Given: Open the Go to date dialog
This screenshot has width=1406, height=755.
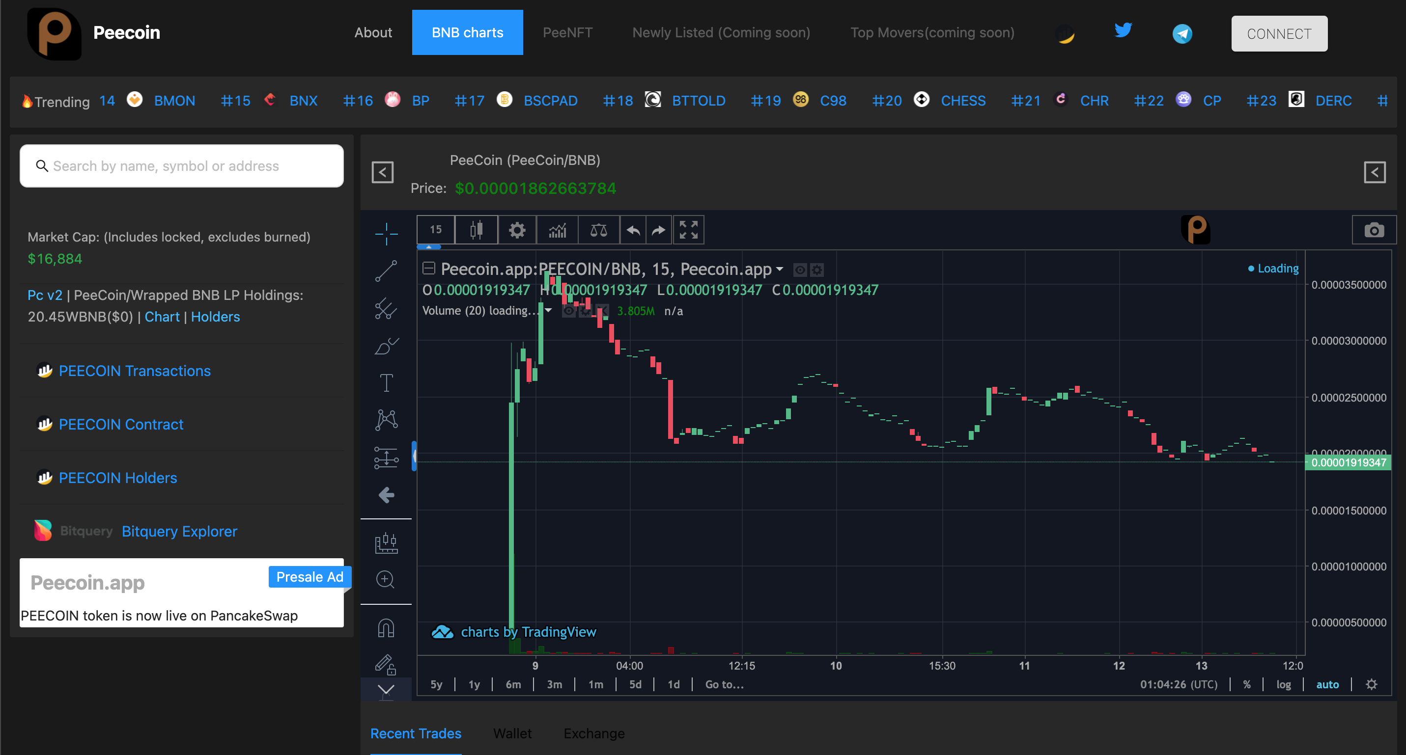Looking at the screenshot, I should [724, 684].
